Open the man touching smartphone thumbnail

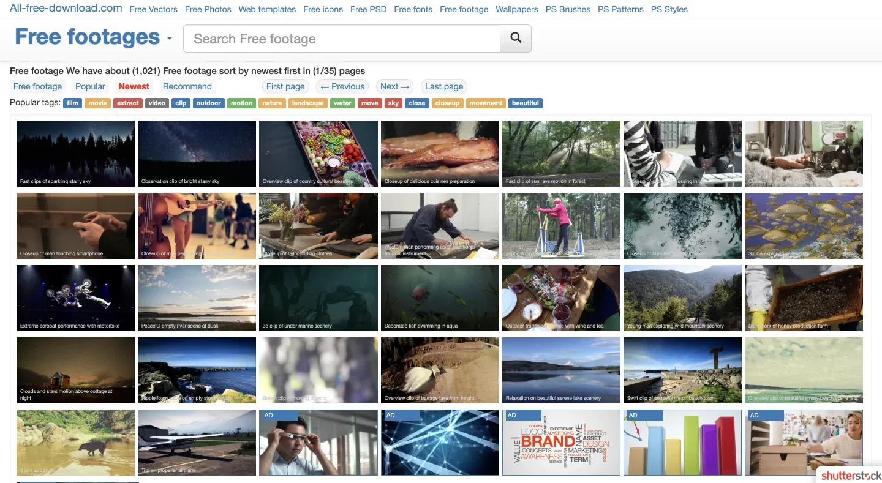tap(75, 225)
